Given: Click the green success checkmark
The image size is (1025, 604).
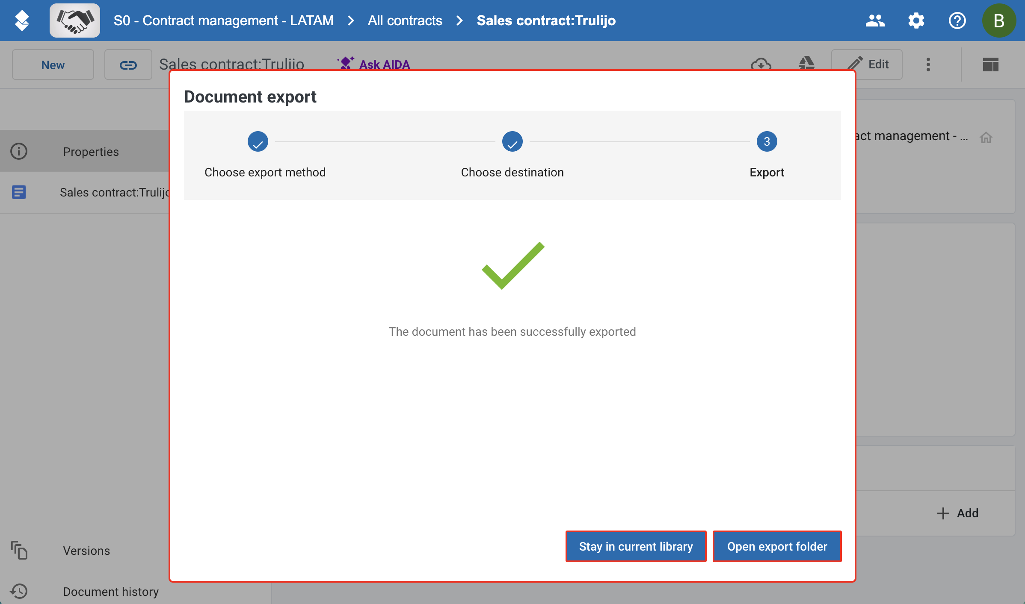Looking at the screenshot, I should click(513, 266).
